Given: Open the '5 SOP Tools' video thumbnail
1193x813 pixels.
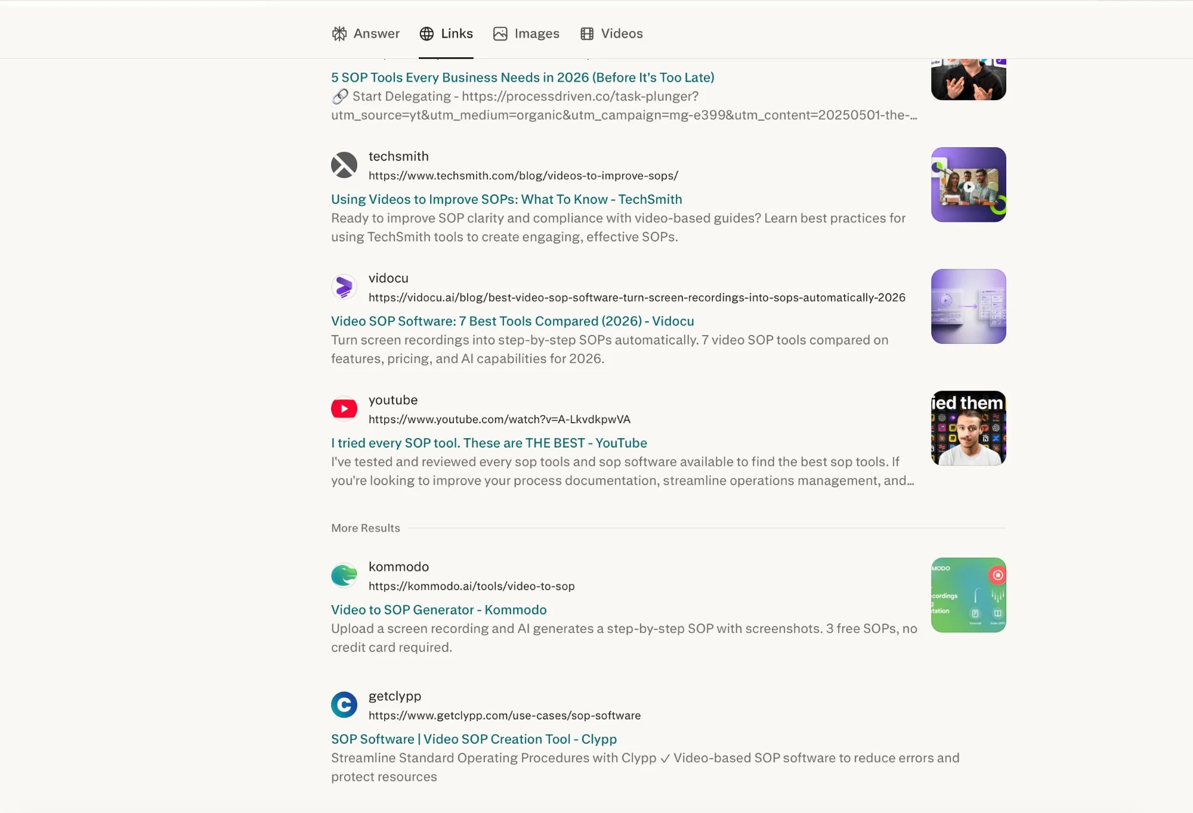Looking at the screenshot, I should coord(969,79).
